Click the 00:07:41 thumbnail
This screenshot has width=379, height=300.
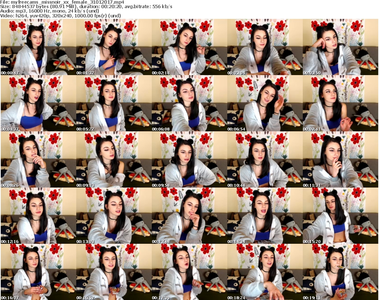[x=340, y=104]
